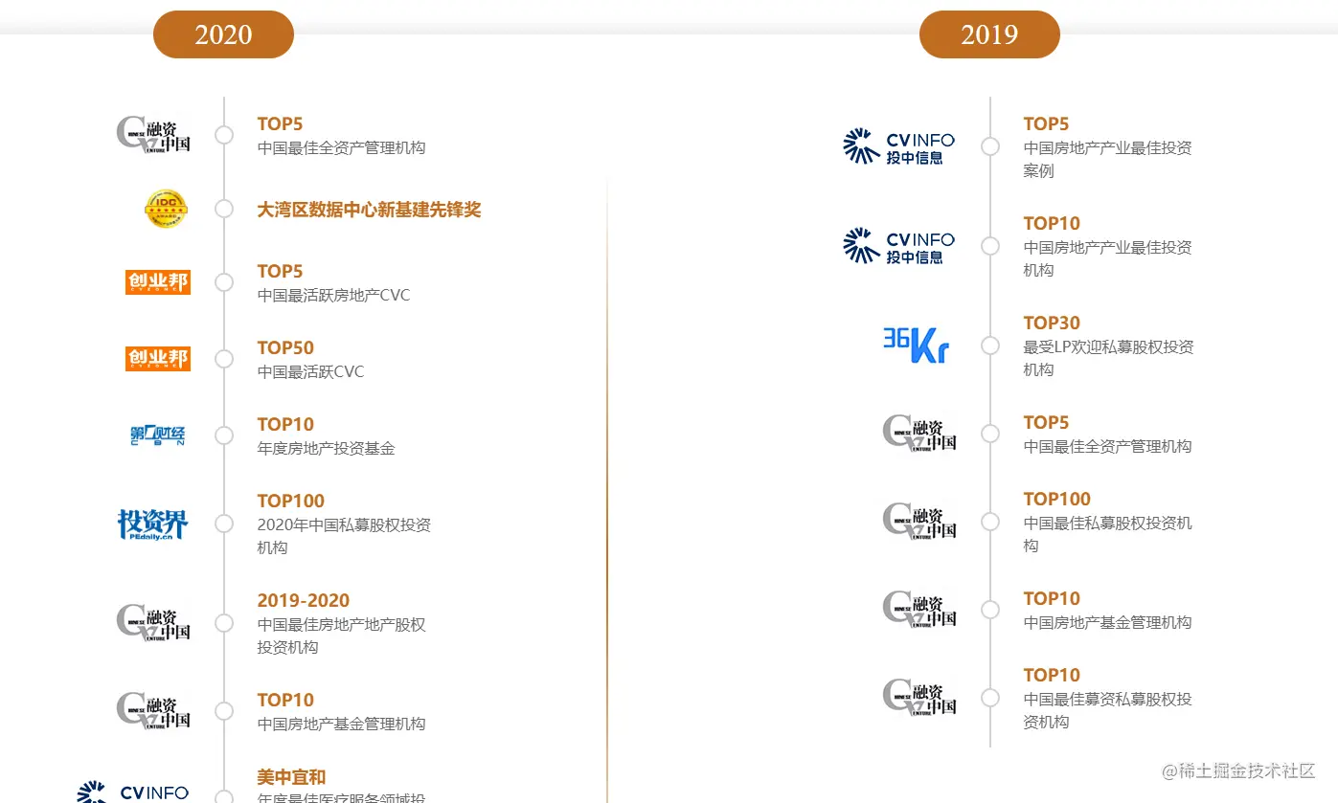The width and height of the screenshot is (1338, 803).
Task: Select the timeline dot for 最佳募资私募股权投资机构
Action: 990,698
